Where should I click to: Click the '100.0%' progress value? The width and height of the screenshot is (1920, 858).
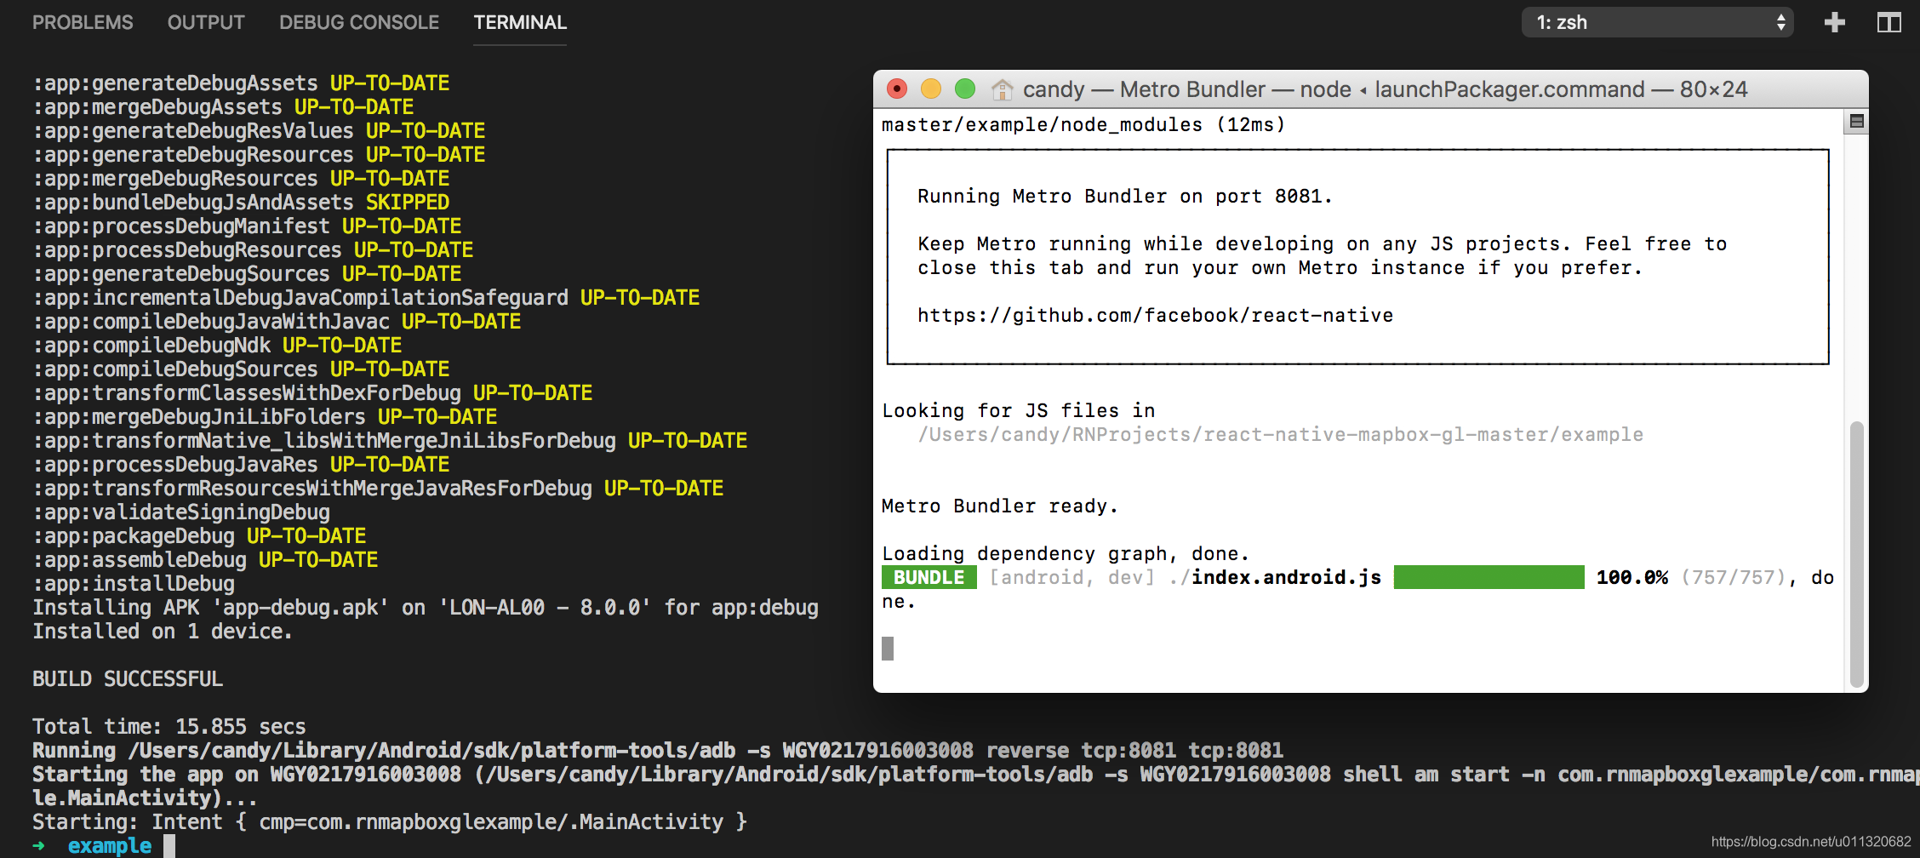pos(1631,578)
